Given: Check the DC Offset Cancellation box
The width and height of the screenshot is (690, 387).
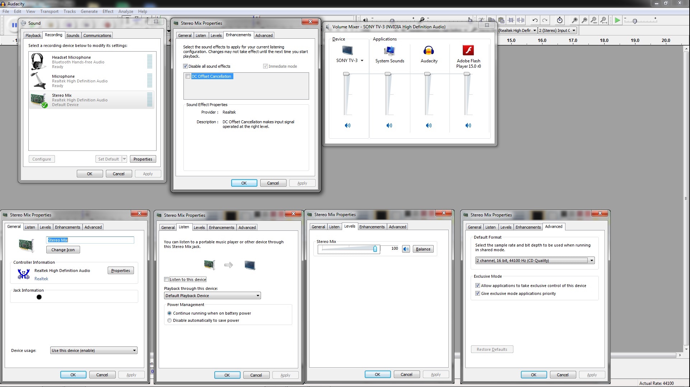Looking at the screenshot, I should [x=188, y=76].
